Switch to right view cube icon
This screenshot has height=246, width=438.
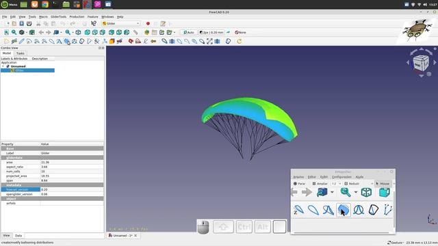[x=103, y=32]
